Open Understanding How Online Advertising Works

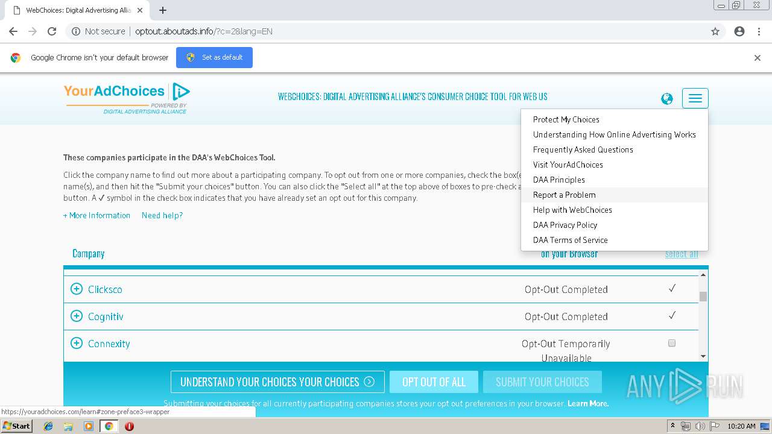[x=615, y=134]
